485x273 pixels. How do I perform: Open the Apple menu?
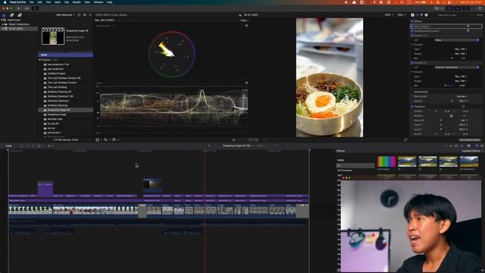(x=5, y=2)
